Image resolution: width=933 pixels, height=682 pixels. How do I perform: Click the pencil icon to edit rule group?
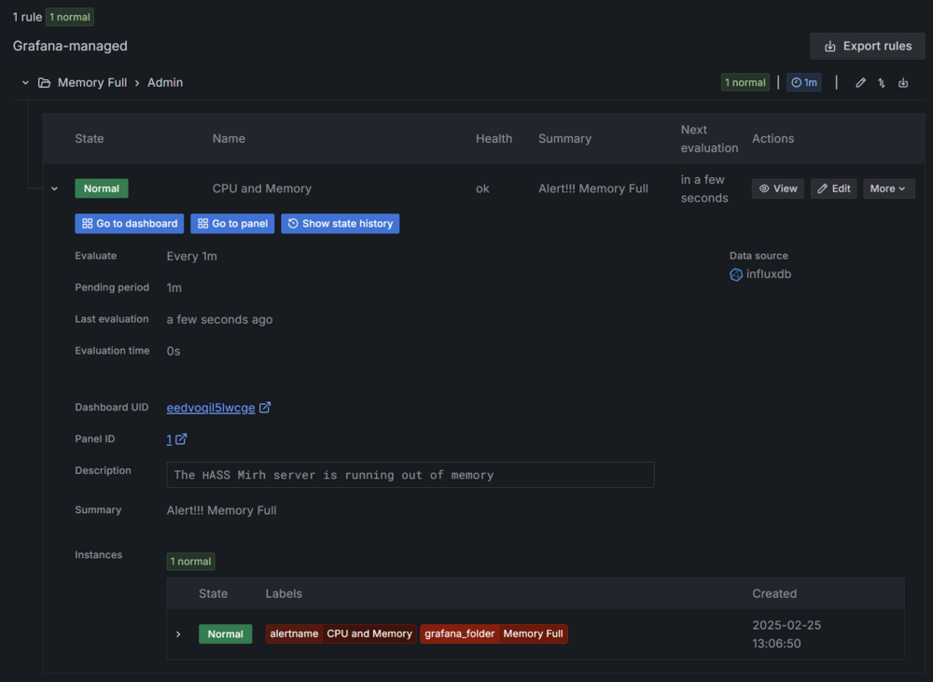pos(860,83)
